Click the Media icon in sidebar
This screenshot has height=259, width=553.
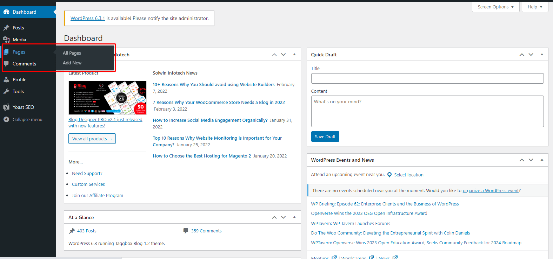click(x=6, y=40)
